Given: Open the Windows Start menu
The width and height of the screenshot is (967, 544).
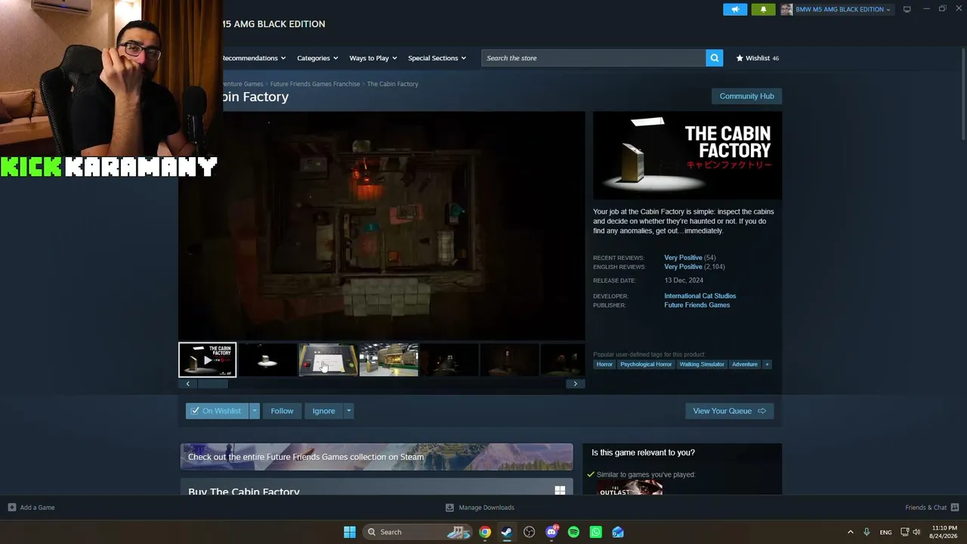Looking at the screenshot, I should tap(349, 532).
